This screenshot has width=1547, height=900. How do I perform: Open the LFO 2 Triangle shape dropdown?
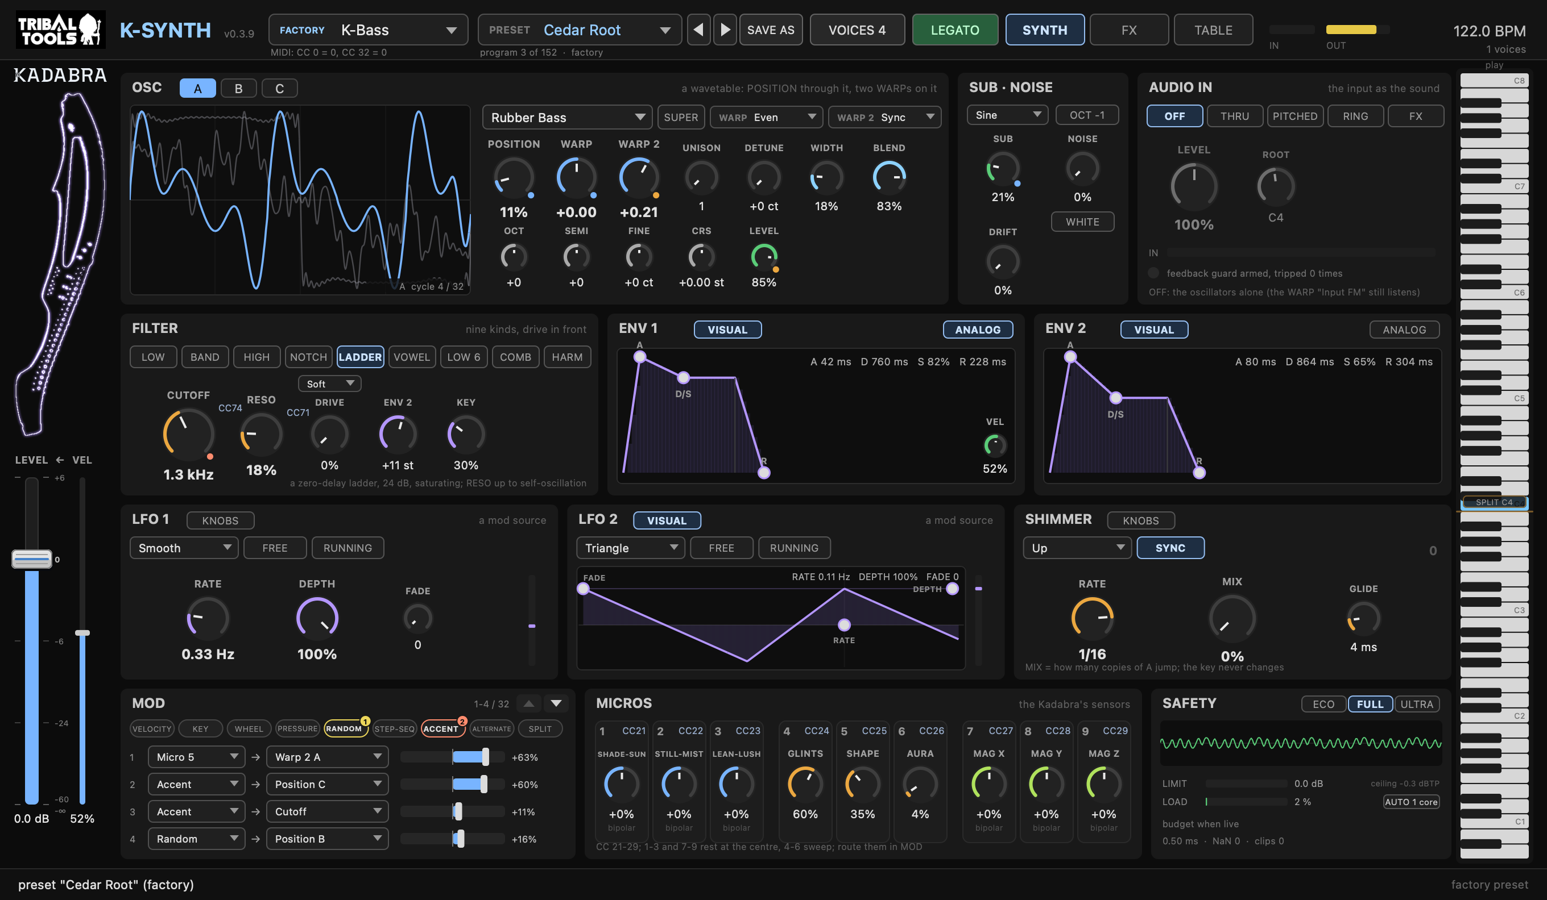[x=630, y=548]
